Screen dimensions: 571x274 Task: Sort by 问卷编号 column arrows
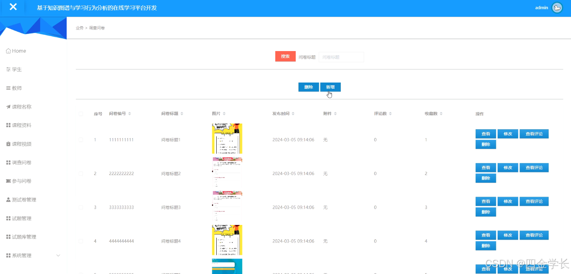click(x=130, y=114)
